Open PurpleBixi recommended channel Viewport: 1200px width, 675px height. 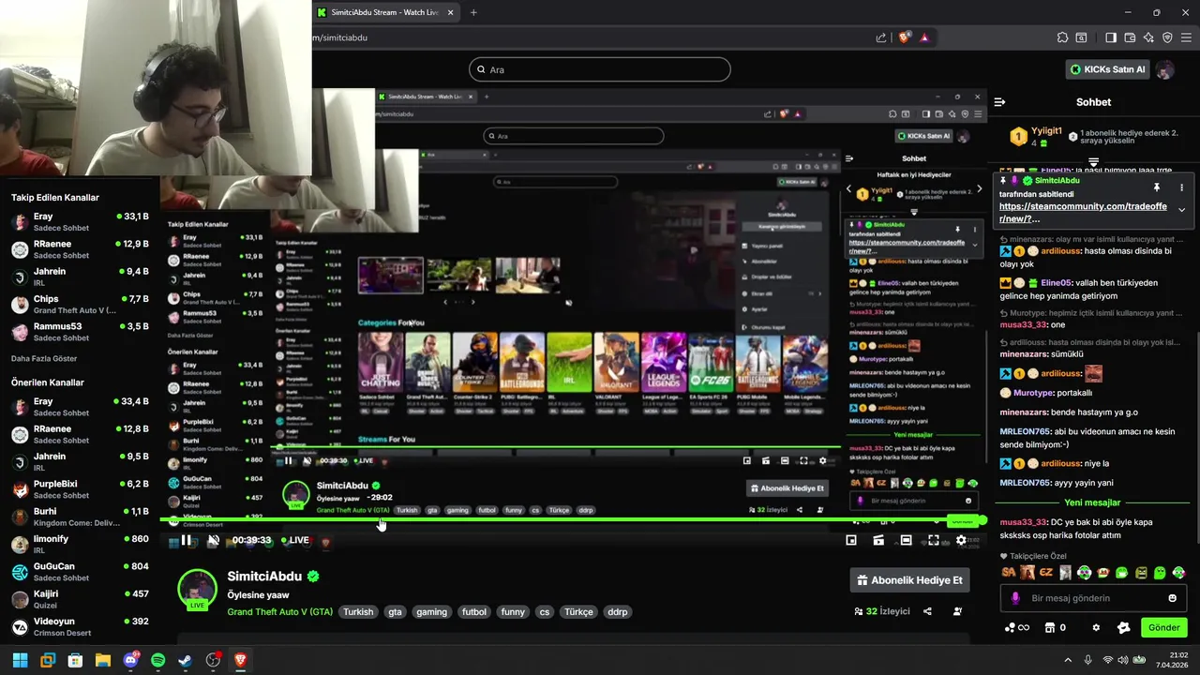(x=80, y=488)
